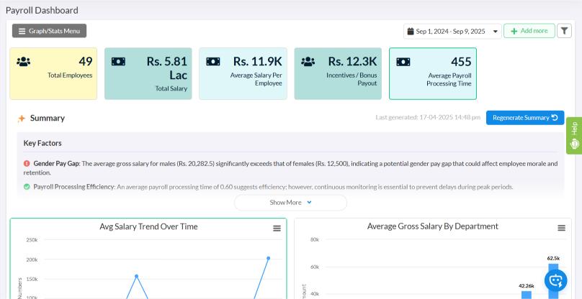This screenshot has width=582, height=299.
Task: Click the calendar icon in date picker
Action: click(x=410, y=31)
